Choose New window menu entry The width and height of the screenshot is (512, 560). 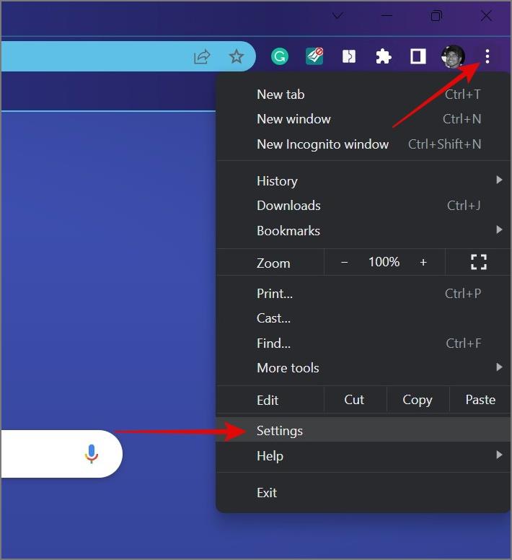(363, 119)
